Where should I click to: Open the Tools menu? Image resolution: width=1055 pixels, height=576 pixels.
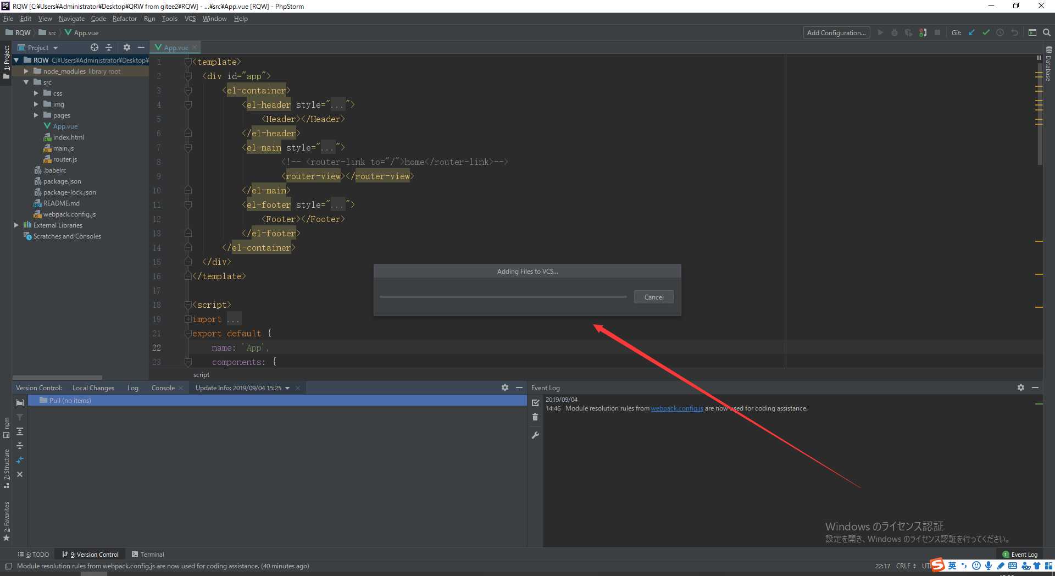tap(170, 19)
